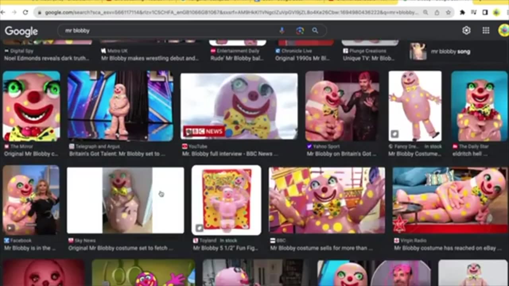Open the media control toolbar icon
Image resolution: width=509 pixels, height=286 pixels.
coord(474,12)
